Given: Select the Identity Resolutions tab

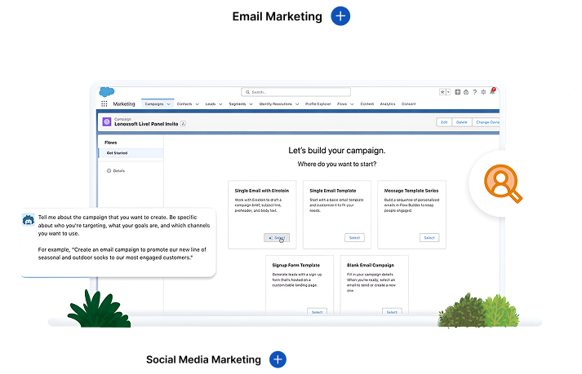Looking at the screenshot, I should click(x=275, y=104).
